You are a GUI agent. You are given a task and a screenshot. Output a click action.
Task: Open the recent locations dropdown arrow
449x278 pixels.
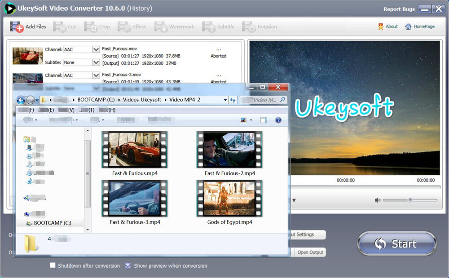(x=37, y=100)
